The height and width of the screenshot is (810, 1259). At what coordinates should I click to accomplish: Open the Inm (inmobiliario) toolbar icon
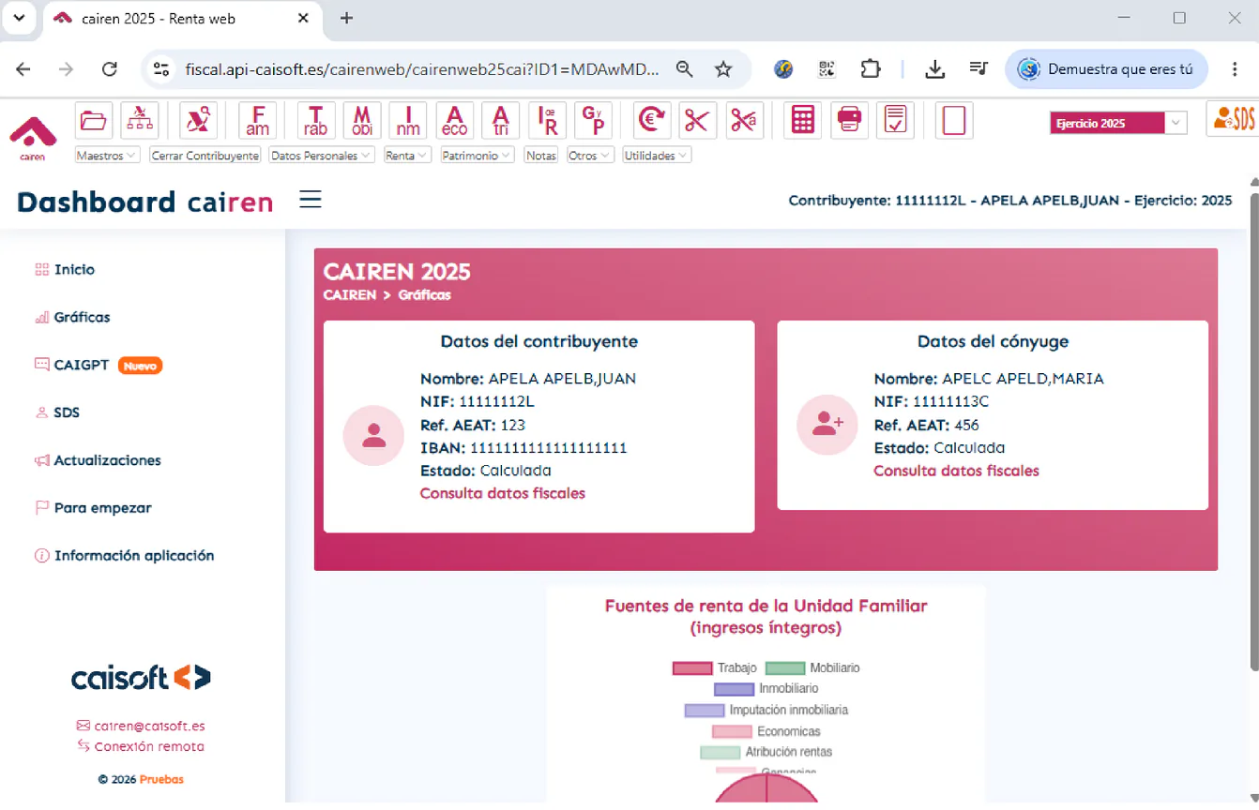click(408, 120)
